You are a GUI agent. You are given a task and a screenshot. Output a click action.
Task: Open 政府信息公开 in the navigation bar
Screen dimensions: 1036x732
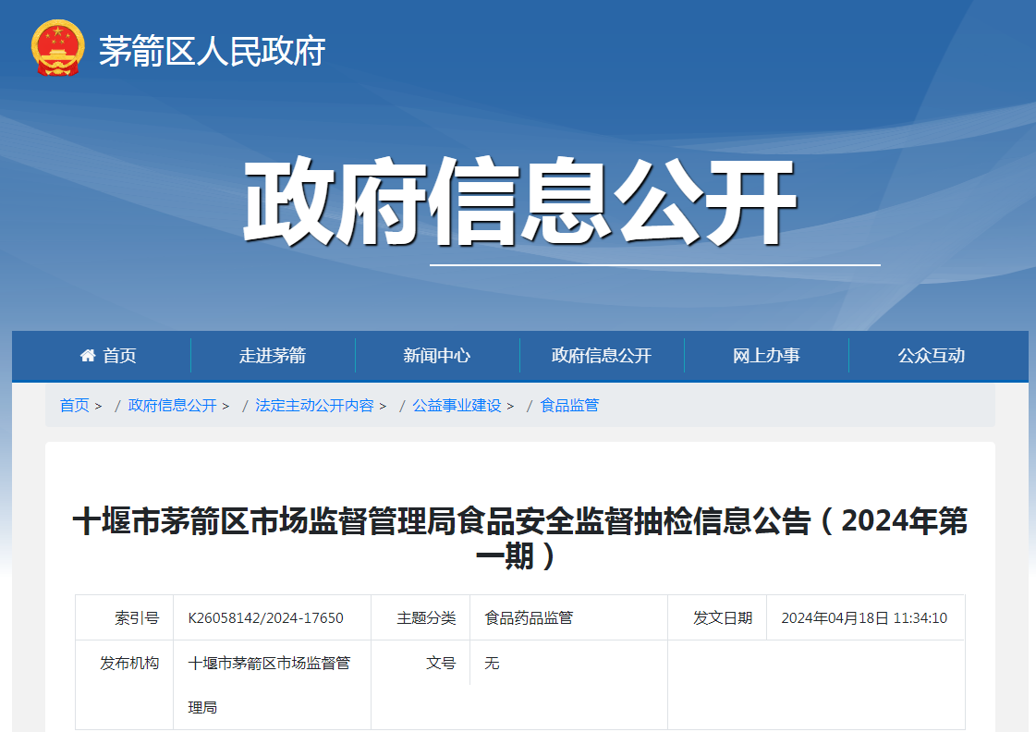tap(602, 356)
